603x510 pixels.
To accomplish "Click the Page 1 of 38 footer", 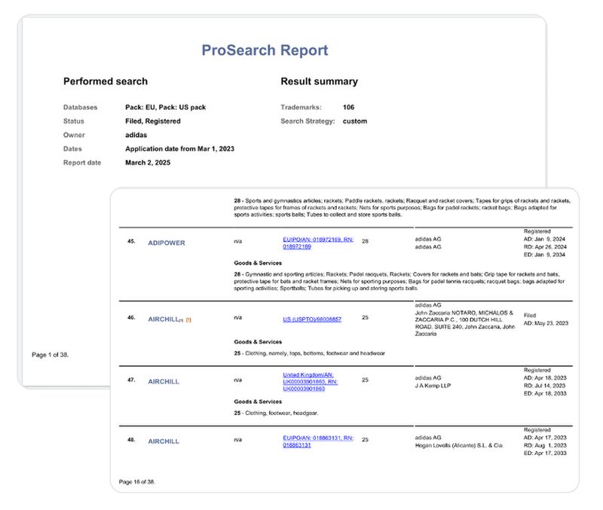I will point(50,354).
